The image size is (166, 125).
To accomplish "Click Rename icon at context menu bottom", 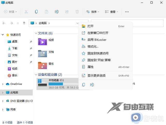I will pyautogui.click(x=92, y=85).
